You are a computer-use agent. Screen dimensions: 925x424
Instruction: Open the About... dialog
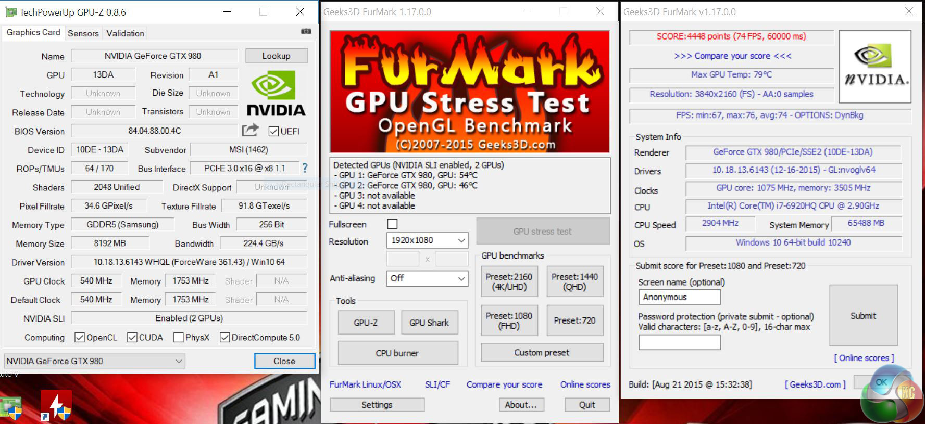(521, 405)
